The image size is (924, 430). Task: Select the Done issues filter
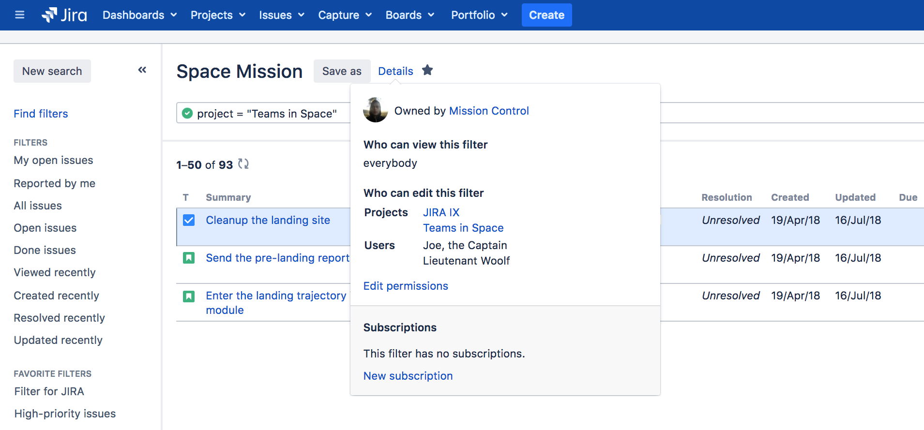[45, 250]
